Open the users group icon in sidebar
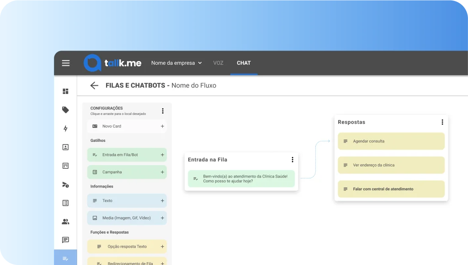 [x=65, y=222]
